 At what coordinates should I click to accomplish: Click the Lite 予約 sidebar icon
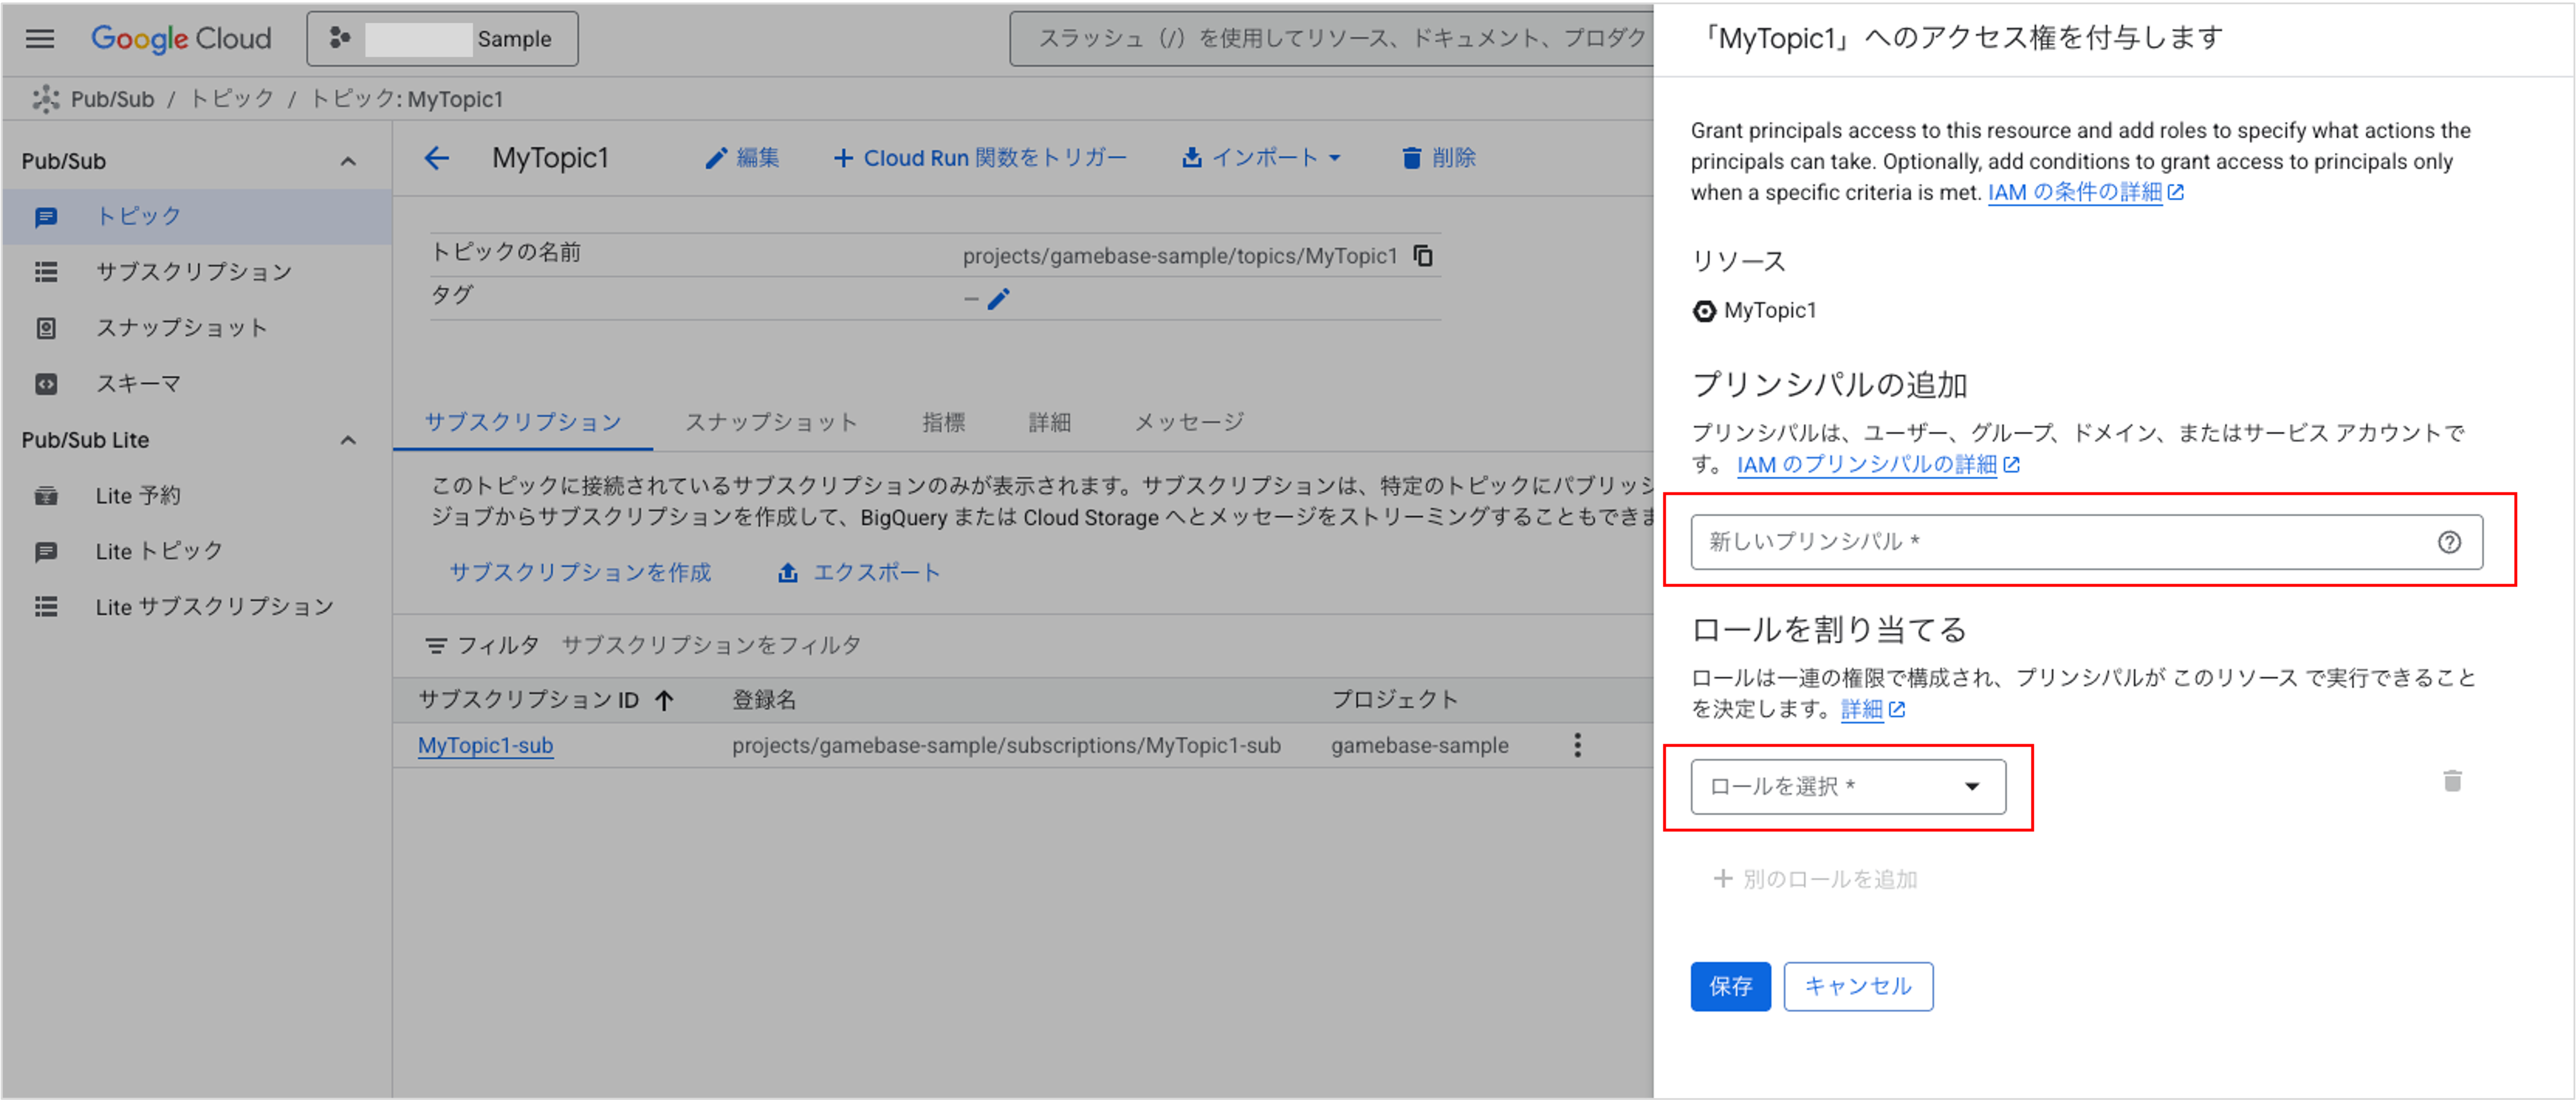(46, 496)
